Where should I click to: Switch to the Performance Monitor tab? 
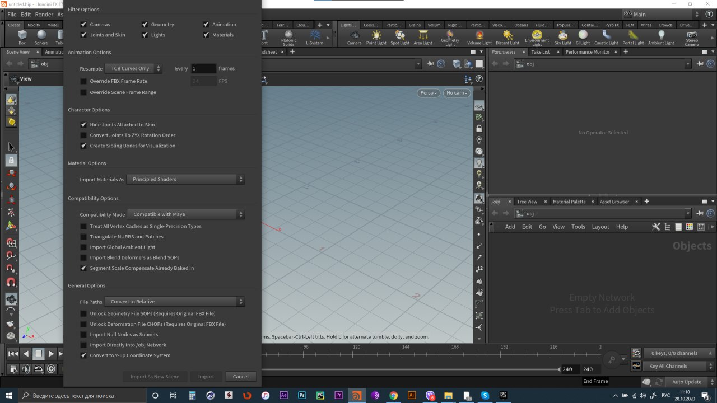point(588,52)
